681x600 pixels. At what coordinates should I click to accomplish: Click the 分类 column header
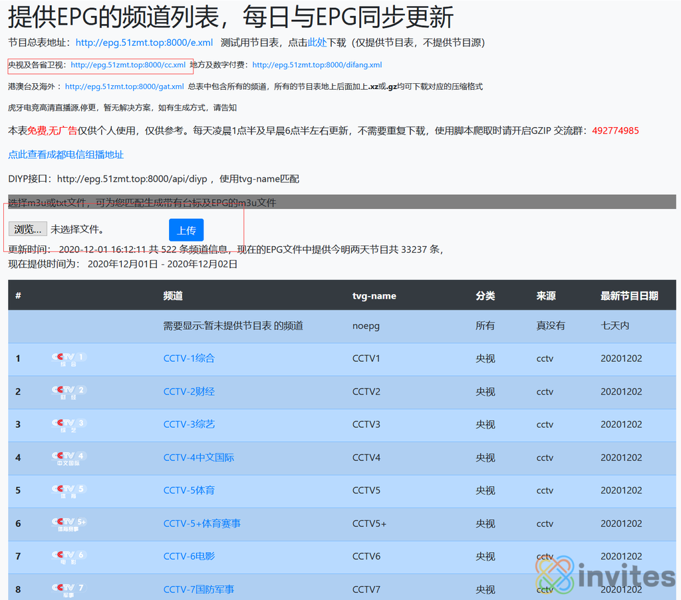coord(485,296)
